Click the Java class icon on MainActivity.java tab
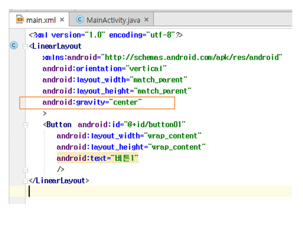Viewport: 303px width, 227px height. pyautogui.click(x=80, y=20)
